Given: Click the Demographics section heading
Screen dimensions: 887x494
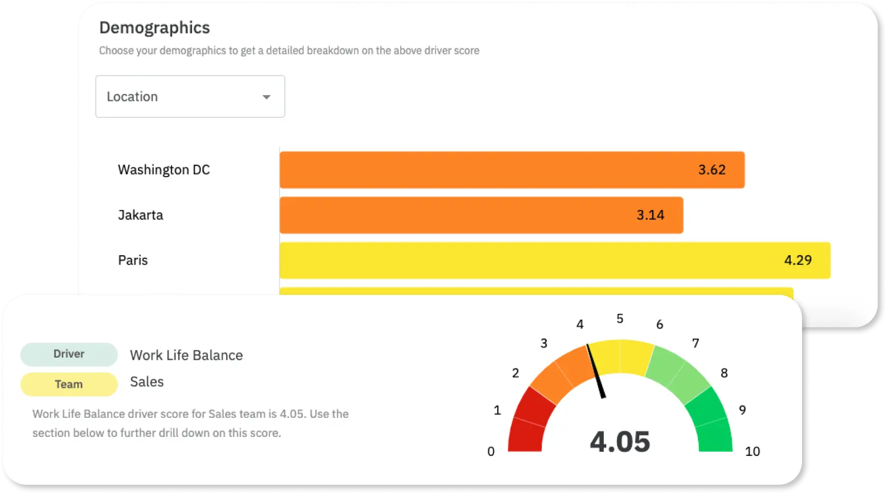Looking at the screenshot, I should pyautogui.click(x=155, y=28).
